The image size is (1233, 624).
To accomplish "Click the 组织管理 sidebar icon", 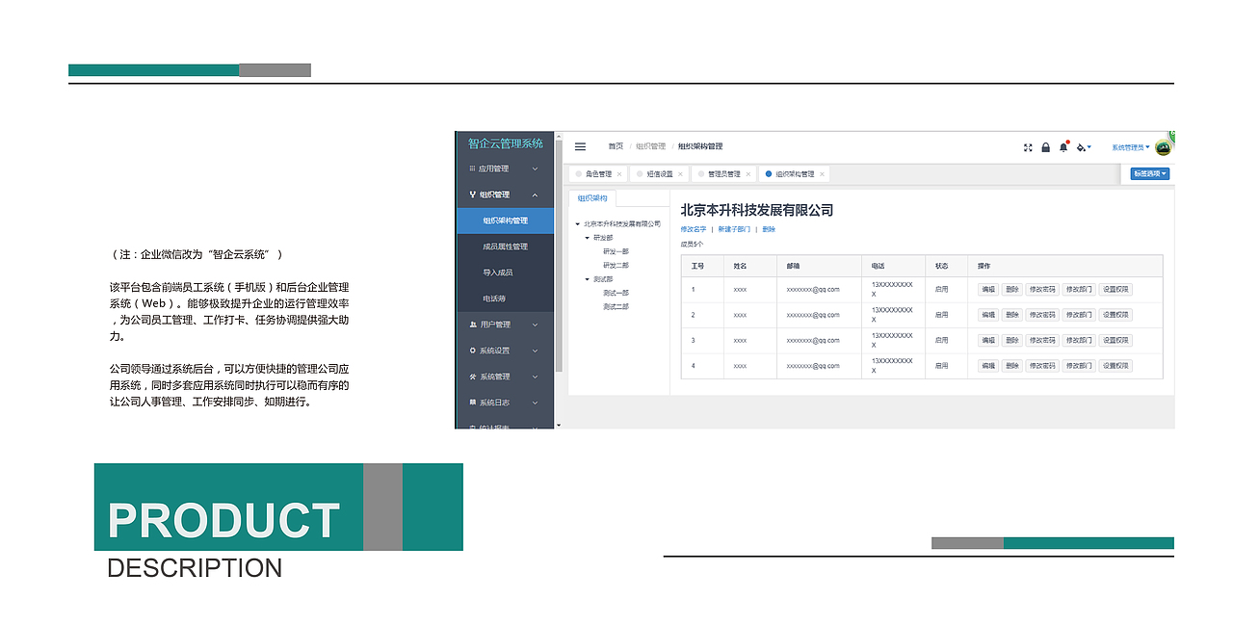I will [x=472, y=195].
